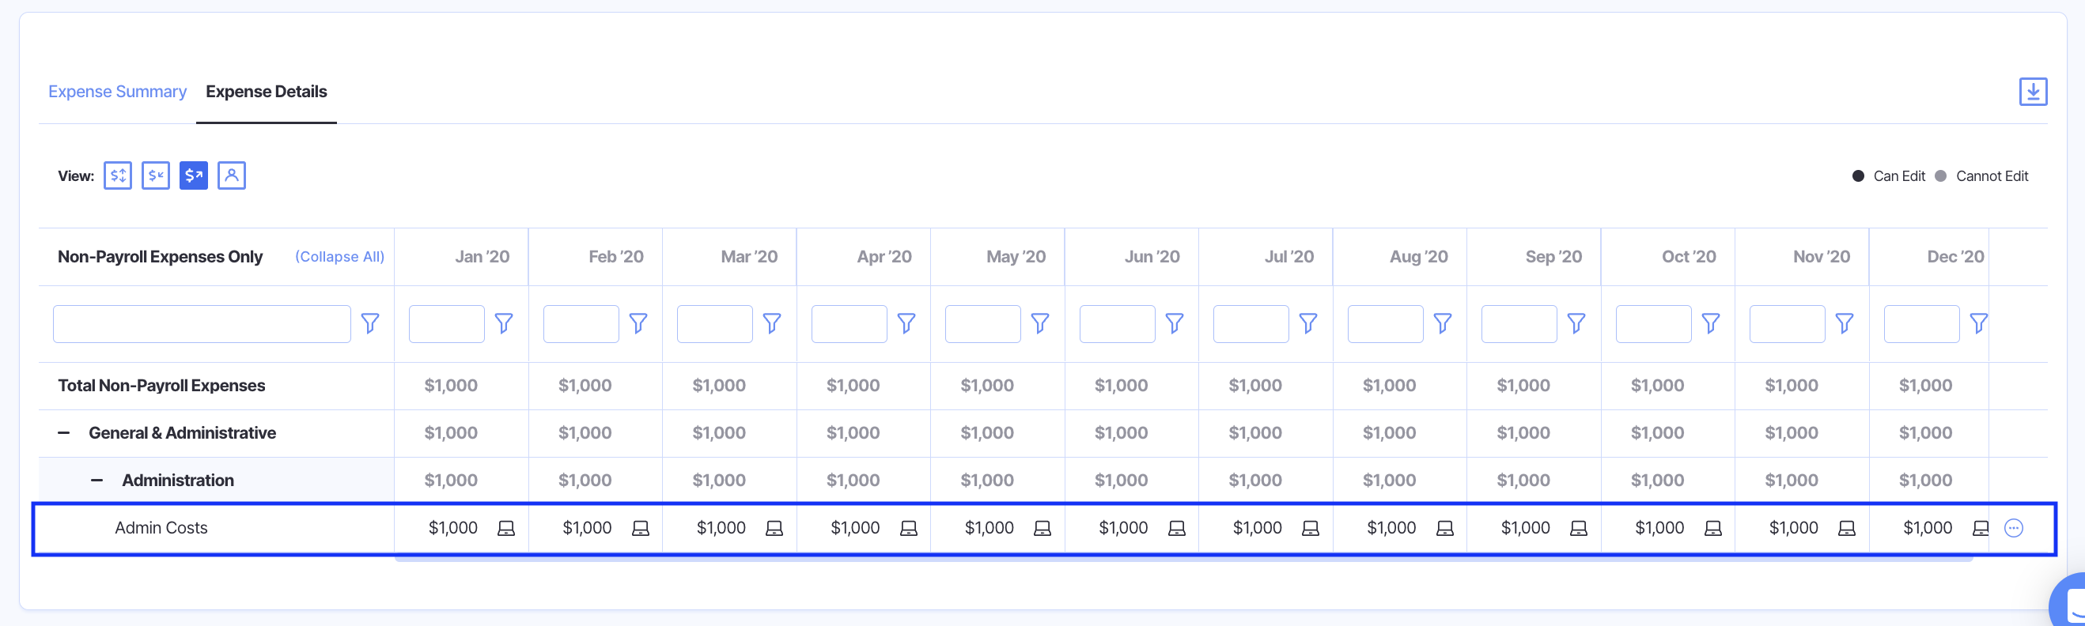Viewport: 2085px width, 626px height.
Task: Open the Expense Summary tab
Action: click(117, 92)
